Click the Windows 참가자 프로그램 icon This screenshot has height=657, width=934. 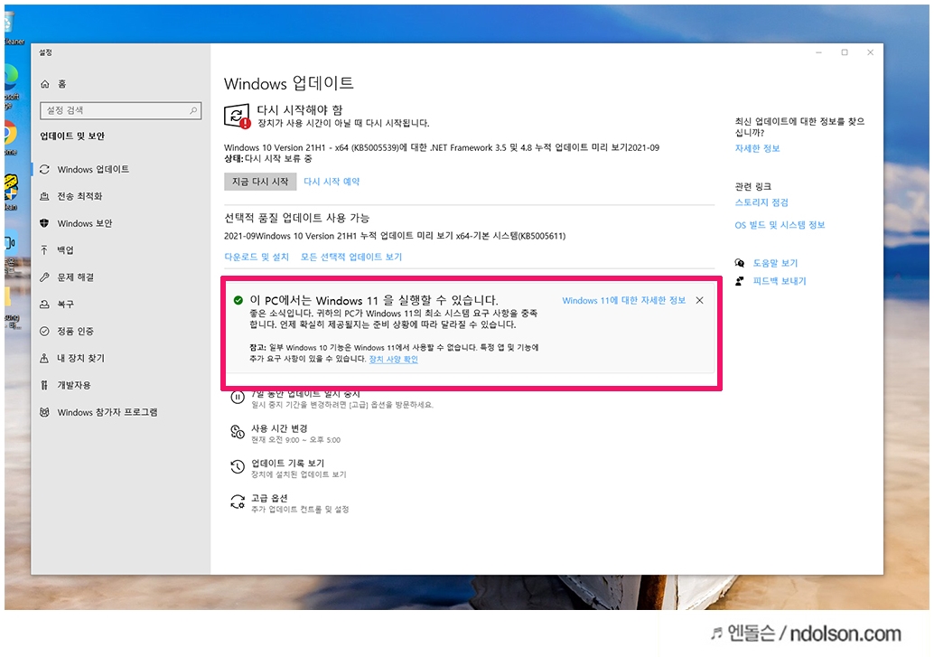44,412
